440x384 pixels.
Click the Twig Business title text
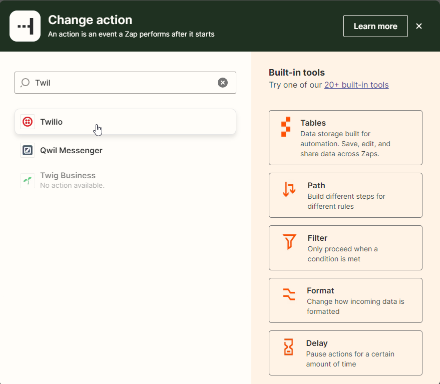(x=68, y=175)
